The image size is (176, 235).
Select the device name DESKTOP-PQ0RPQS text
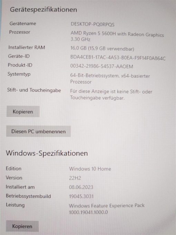pyautogui.click(x=92, y=24)
